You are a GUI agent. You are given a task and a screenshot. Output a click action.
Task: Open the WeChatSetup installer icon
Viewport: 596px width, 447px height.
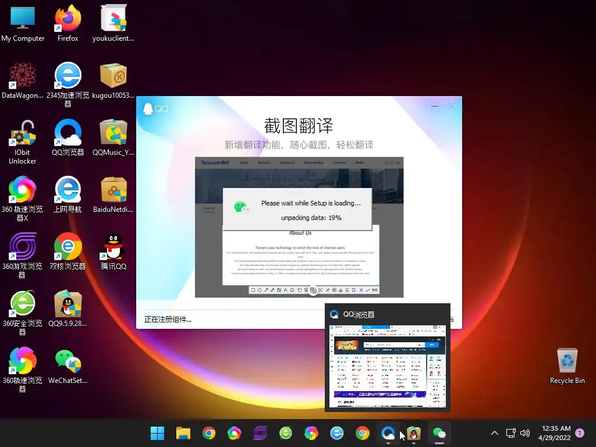(x=68, y=366)
